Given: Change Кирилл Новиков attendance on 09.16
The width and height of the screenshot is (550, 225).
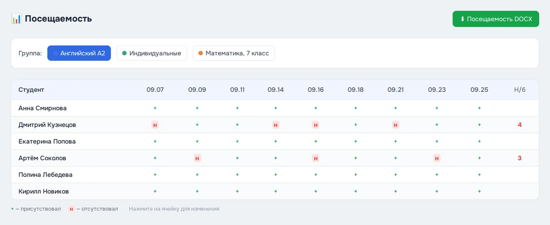Looking at the screenshot, I should 316,192.
